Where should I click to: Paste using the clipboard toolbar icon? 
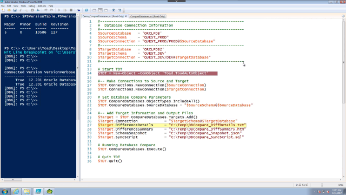point(32,10)
